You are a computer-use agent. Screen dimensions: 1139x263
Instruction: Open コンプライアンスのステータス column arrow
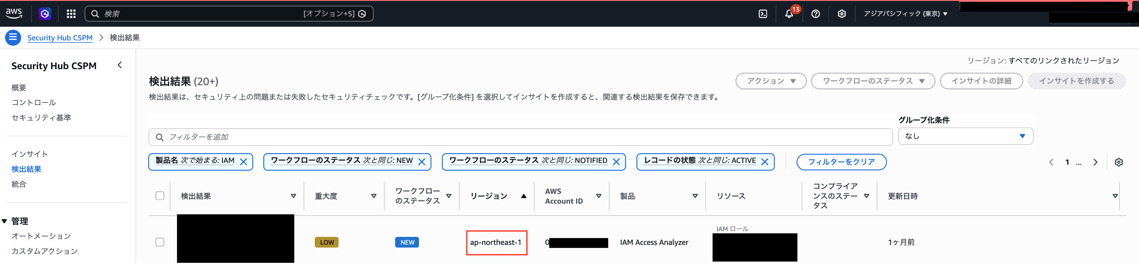tap(867, 197)
